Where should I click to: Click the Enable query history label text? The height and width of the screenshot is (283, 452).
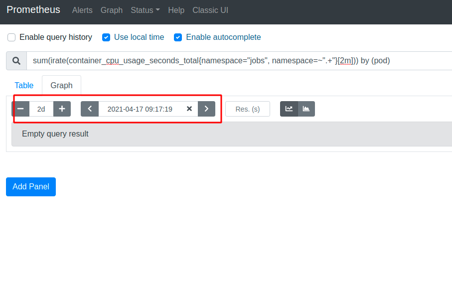pyautogui.click(x=56, y=37)
